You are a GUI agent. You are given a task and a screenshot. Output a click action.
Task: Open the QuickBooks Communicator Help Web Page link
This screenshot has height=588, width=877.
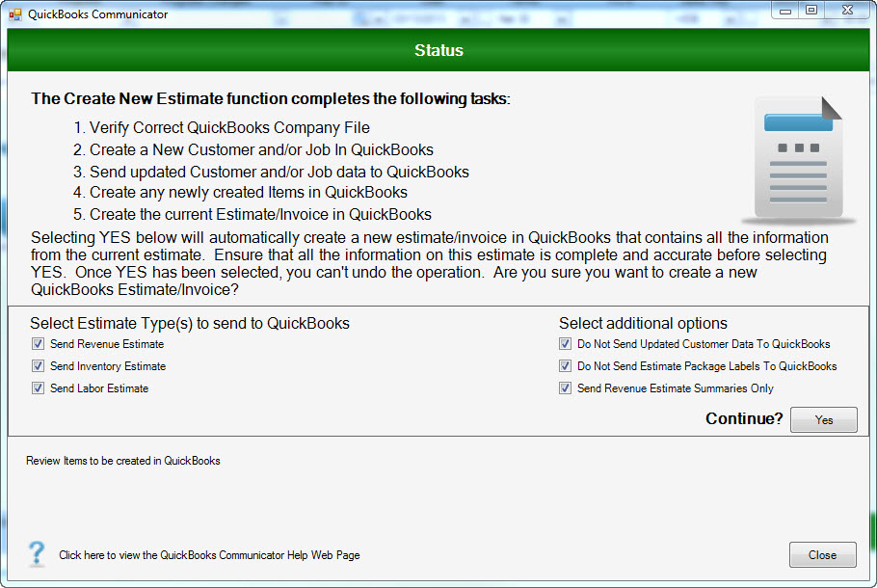pyautogui.click(x=209, y=555)
